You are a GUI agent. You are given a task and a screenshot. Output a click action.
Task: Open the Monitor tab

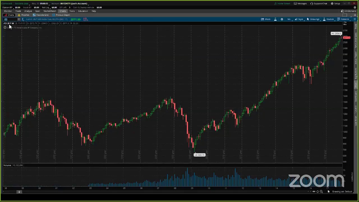(x=8, y=11)
